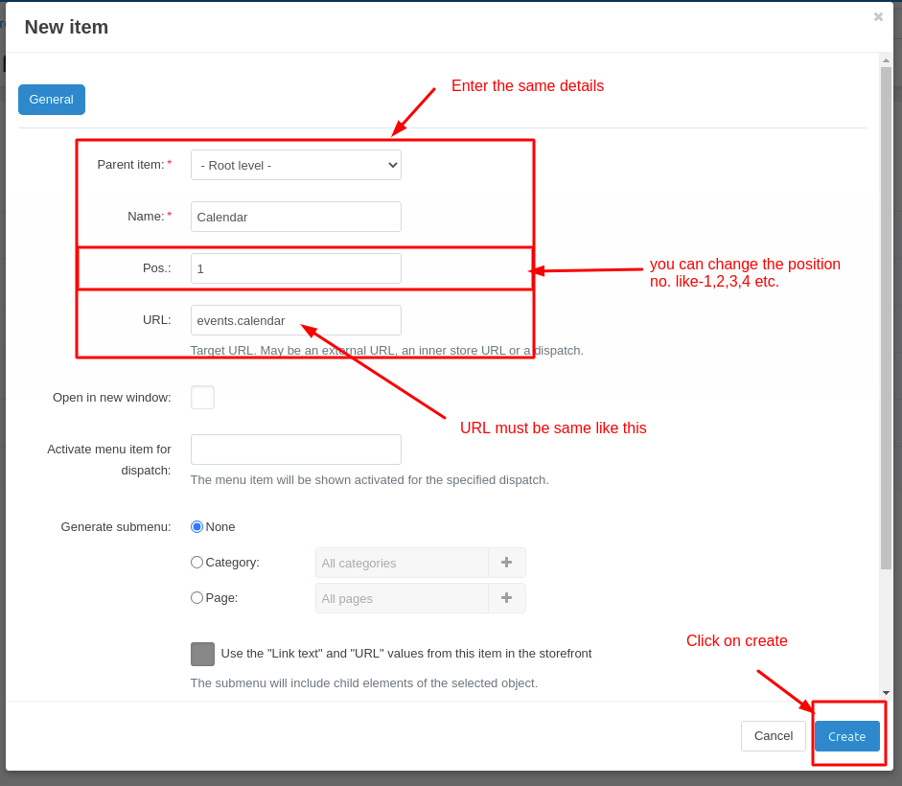Focus the Activate menu item for dispatch field
The height and width of the screenshot is (786, 902).
295,450
